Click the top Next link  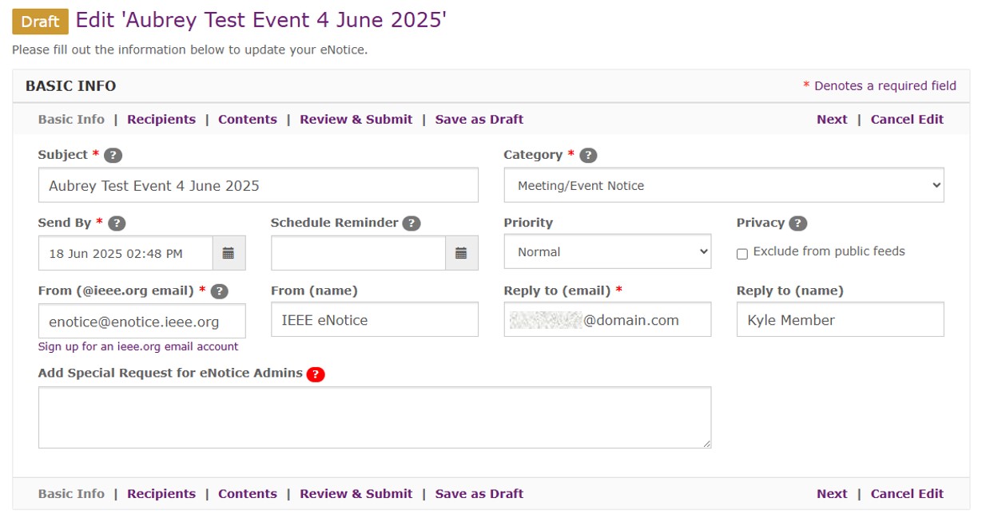tap(832, 119)
